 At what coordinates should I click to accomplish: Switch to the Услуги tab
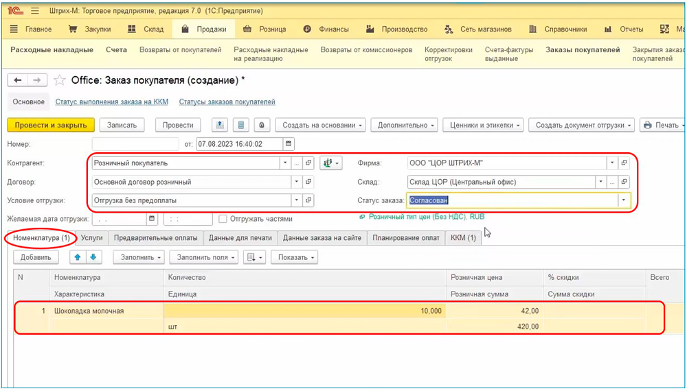click(91, 237)
